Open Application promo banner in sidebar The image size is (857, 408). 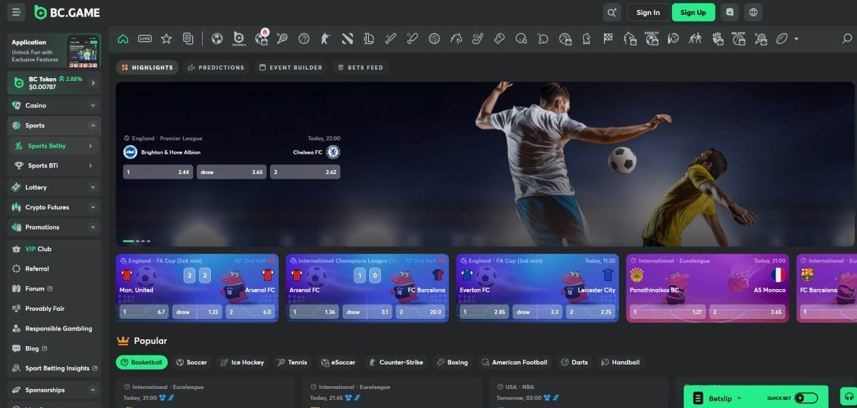[x=54, y=51]
